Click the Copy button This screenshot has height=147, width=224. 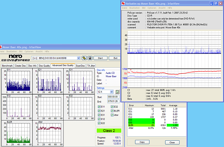click(142, 142)
